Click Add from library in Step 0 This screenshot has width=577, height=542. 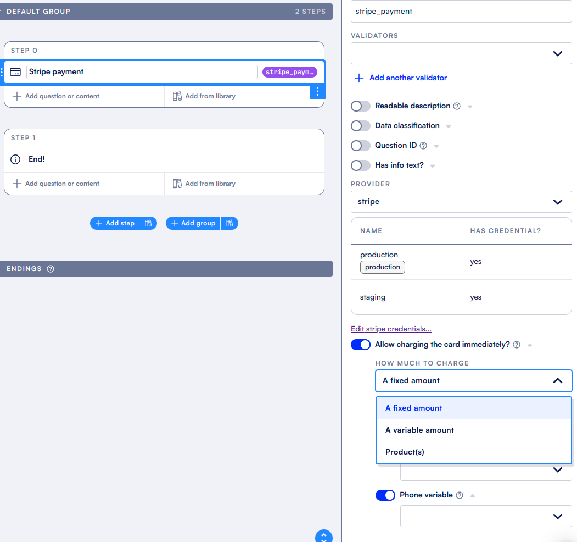click(204, 96)
